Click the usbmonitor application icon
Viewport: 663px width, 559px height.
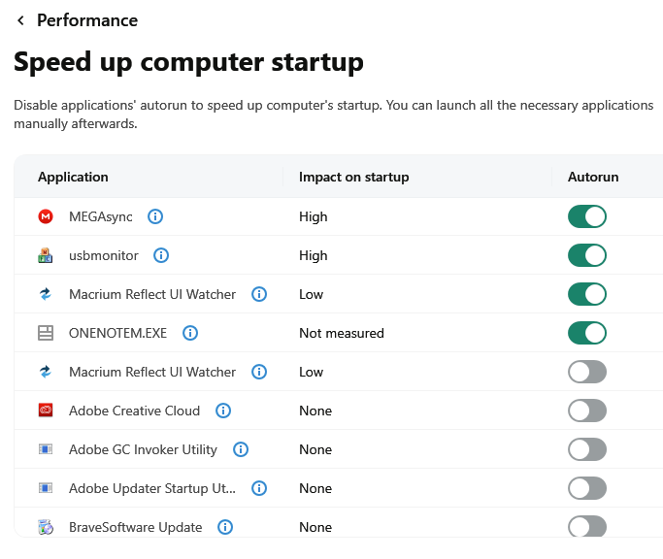click(x=46, y=255)
